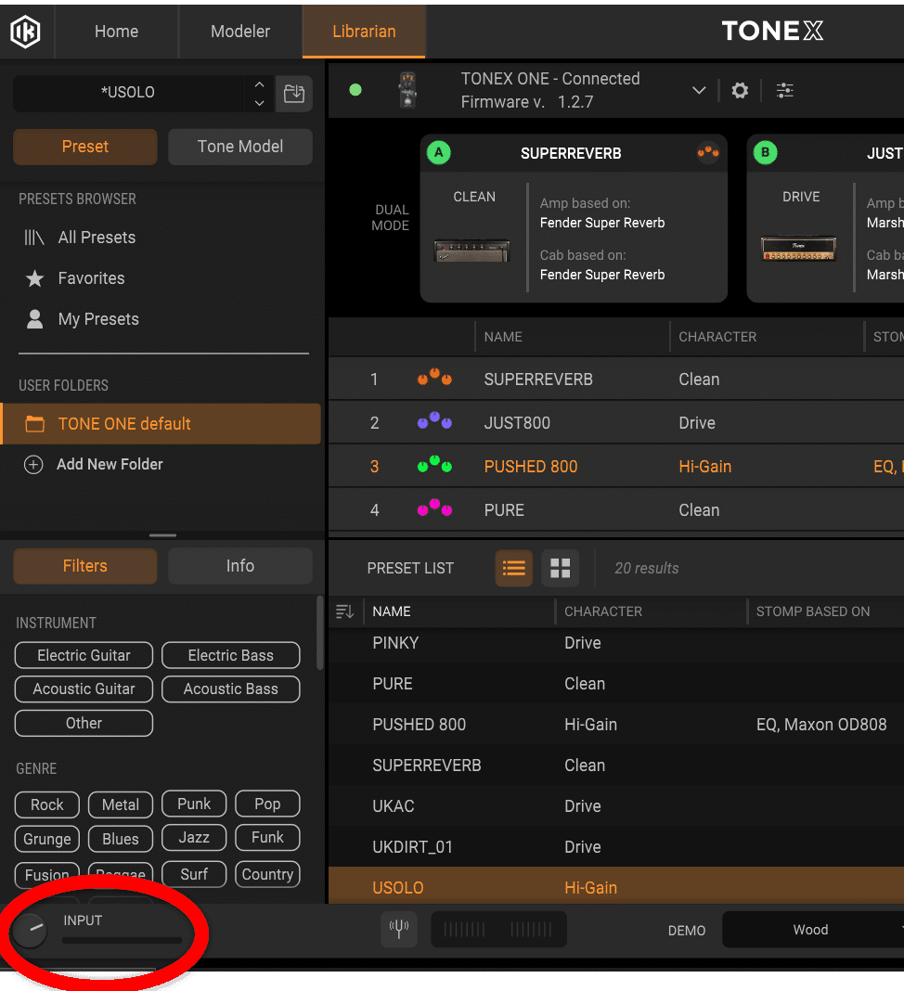Switch to the Home tab
Viewport: 904px width, 991px height.
115,31
